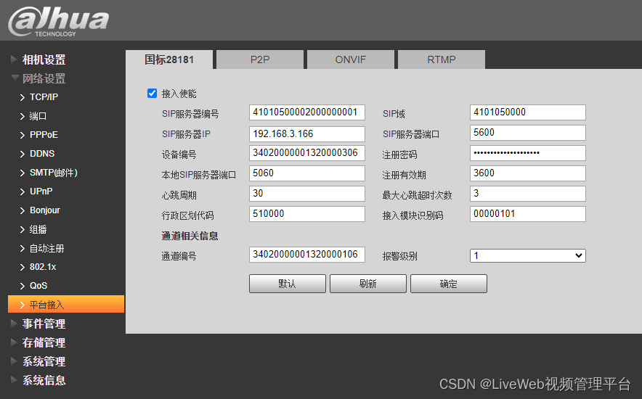Focus the SIP服务器IP input field
The width and height of the screenshot is (642, 399).
307,134
